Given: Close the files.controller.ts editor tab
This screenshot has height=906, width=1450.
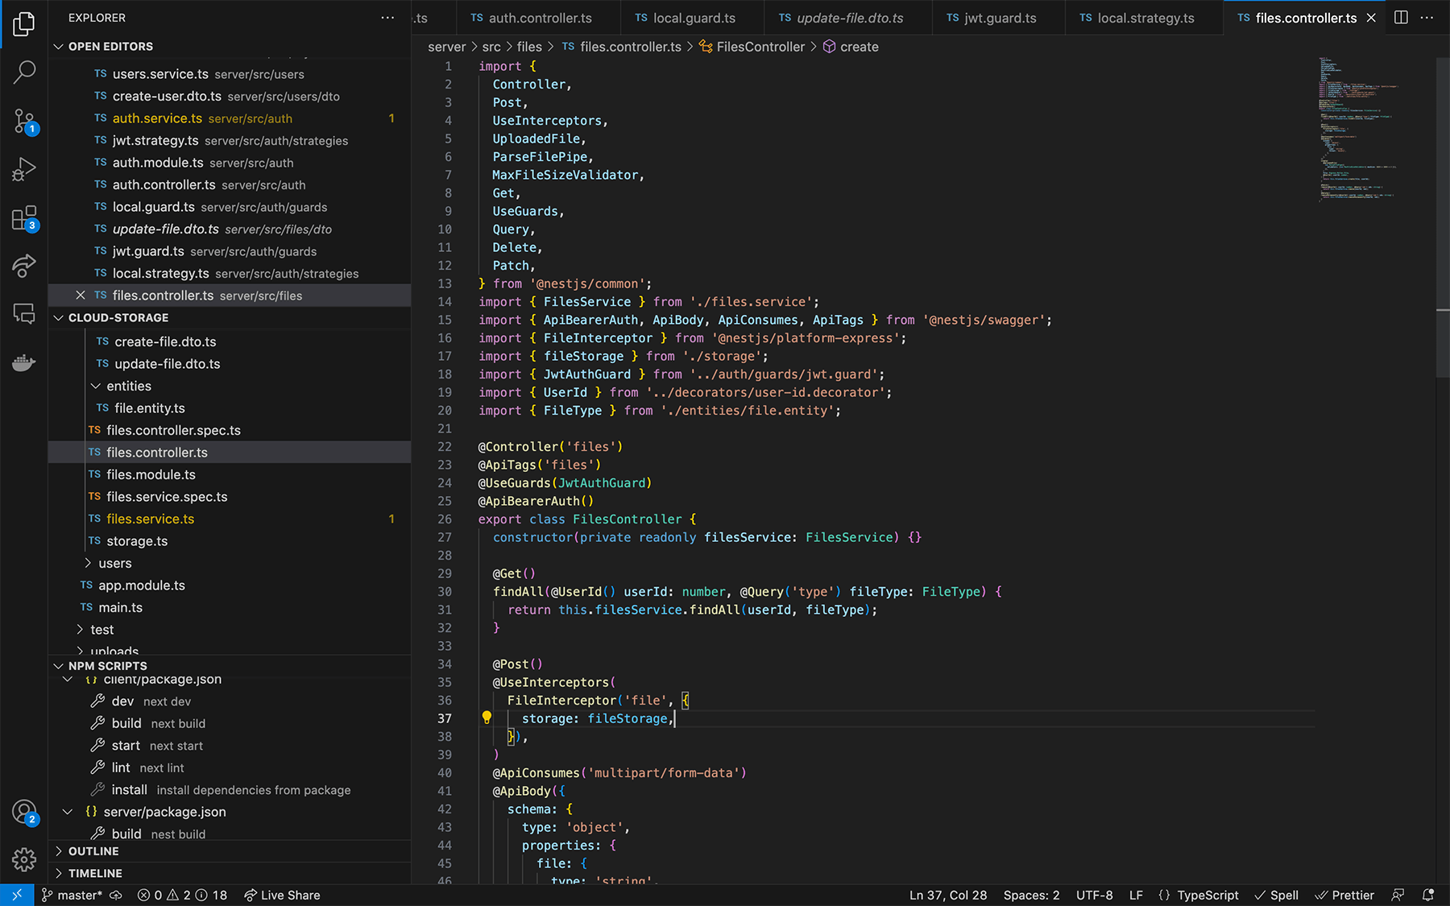Looking at the screenshot, I should (x=1371, y=18).
